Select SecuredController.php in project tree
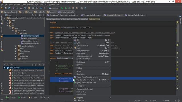Screen dimensions: 182x102 click(x=31, y=41)
